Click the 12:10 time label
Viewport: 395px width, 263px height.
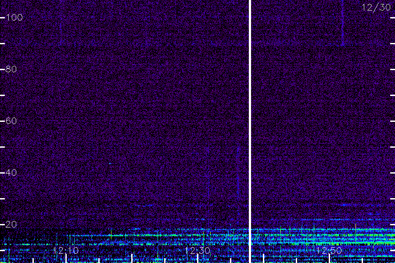coord(66,250)
